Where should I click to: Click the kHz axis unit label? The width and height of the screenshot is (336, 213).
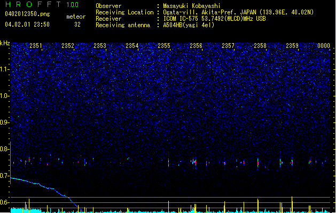click(x=5, y=43)
